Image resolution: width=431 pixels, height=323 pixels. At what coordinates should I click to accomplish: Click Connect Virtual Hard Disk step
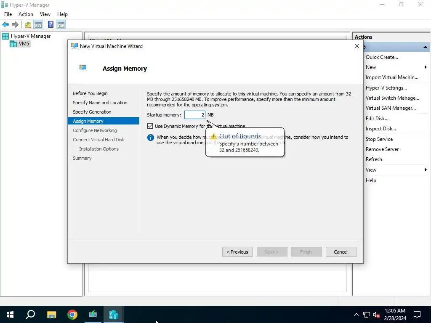point(98,140)
